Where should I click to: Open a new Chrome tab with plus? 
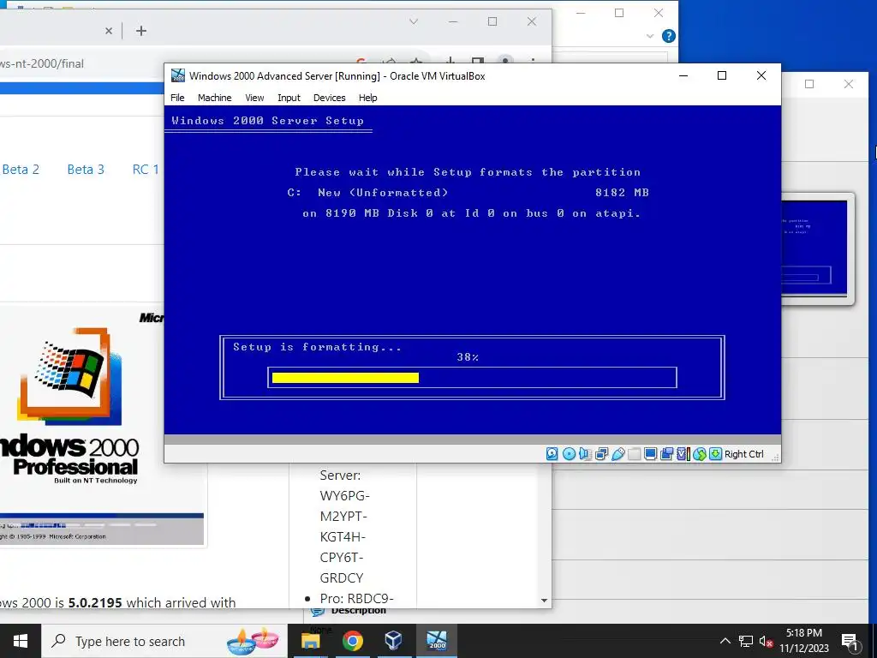click(x=141, y=31)
